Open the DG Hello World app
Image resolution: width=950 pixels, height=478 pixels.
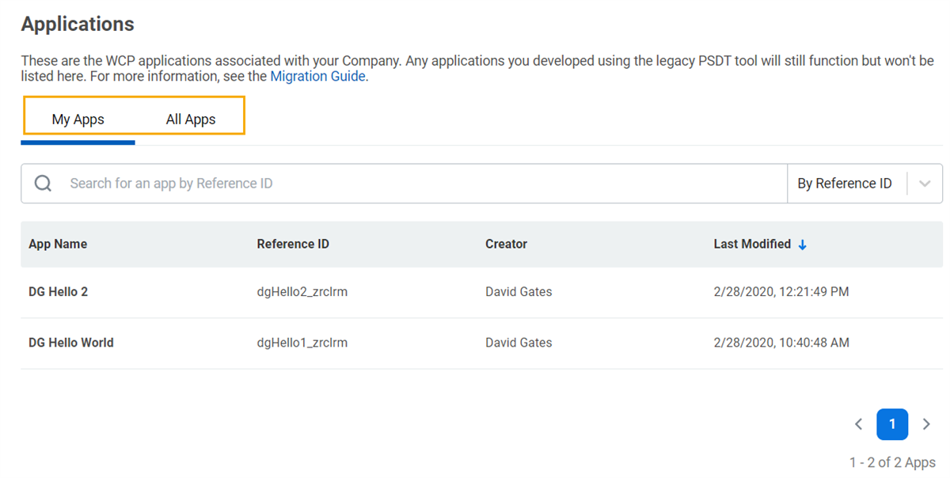click(71, 343)
